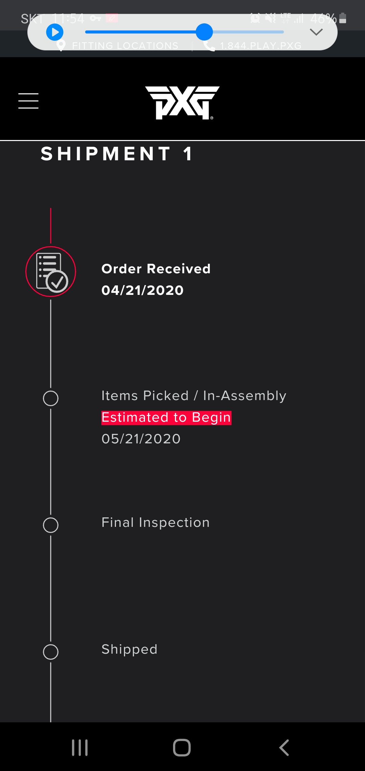Screen dimensions: 365x771
Task: Tap the battery icon in status bar
Action: (343, 18)
